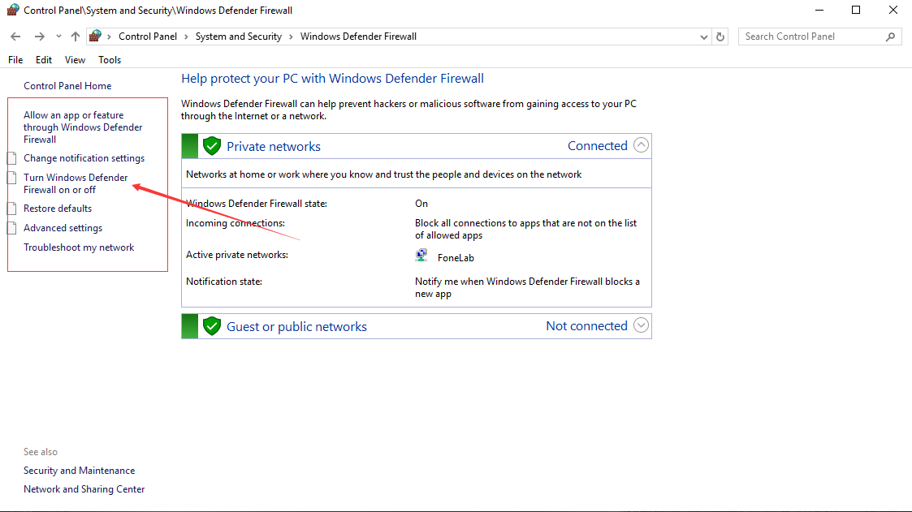Select the FoneLab network name
The width and height of the screenshot is (912, 512).
click(x=456, y=258)
